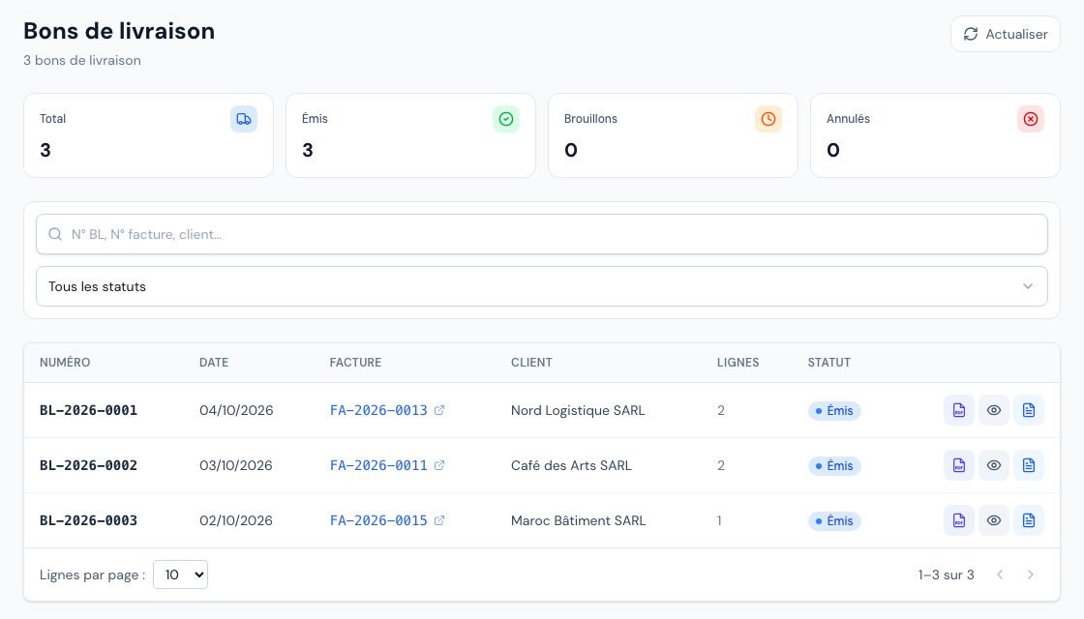Click the date 04/10/2026
1084x619 pixels.
pyautogui.click(x=236, y=410)
